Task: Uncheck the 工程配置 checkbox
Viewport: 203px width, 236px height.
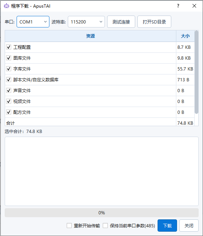Action: (9, 47)
